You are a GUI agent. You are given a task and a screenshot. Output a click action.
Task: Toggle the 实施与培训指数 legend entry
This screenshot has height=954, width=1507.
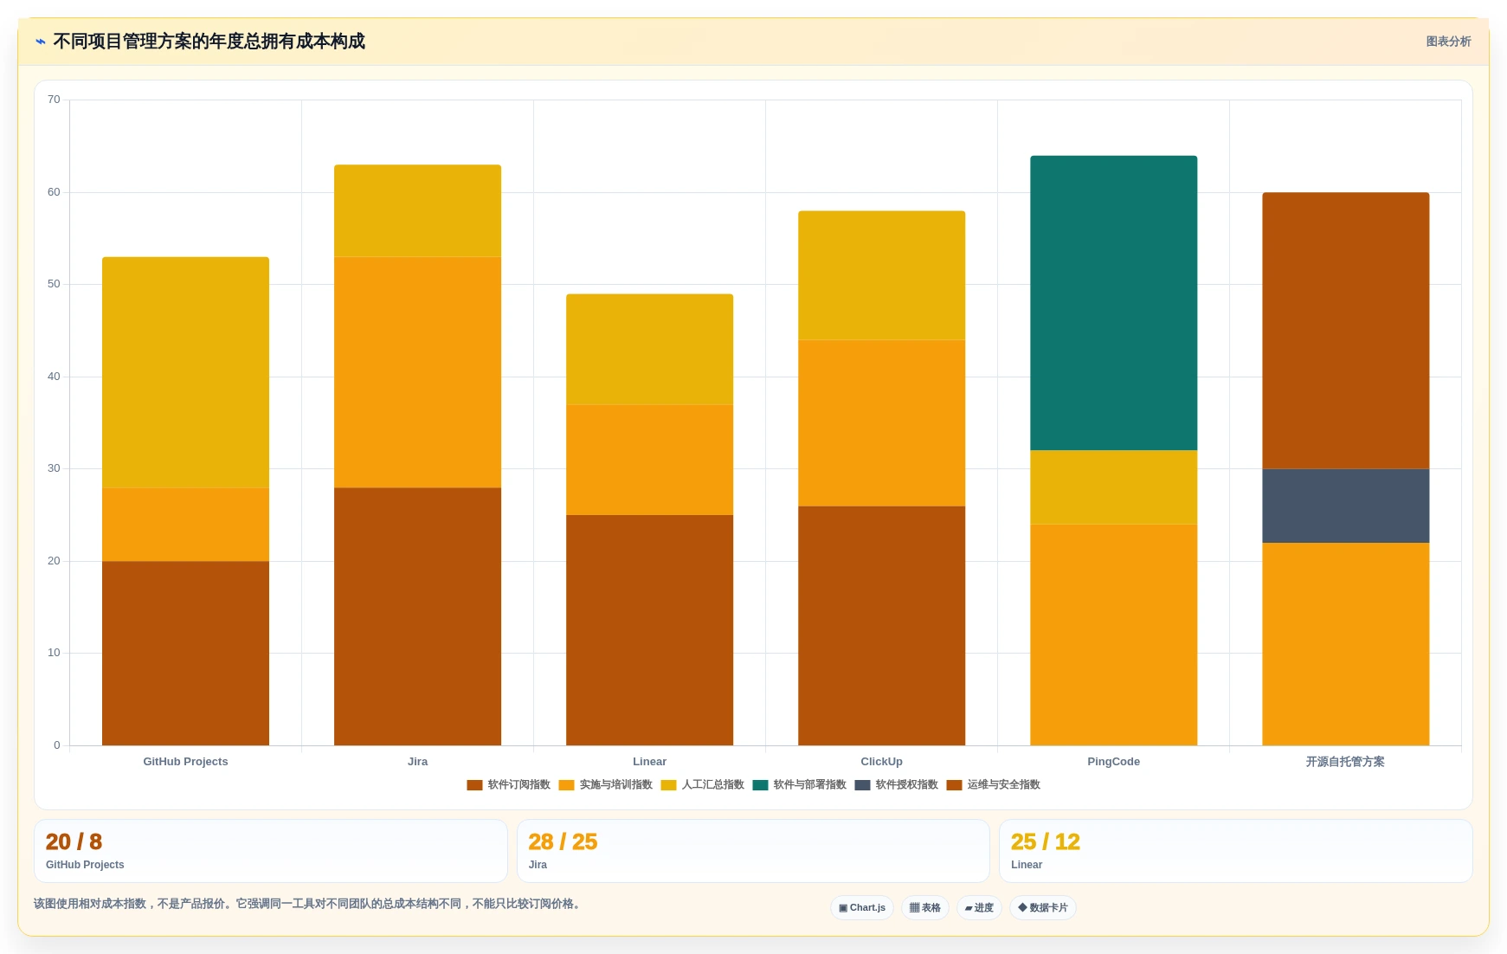606,784
